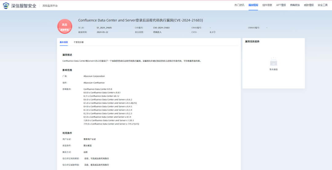Click the 影响范围 heading
The height and width of the screenshot is (170, 332).
[67, 70]
